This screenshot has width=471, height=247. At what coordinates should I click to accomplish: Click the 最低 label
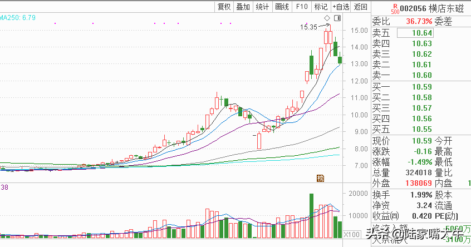(x=443, y=162)
